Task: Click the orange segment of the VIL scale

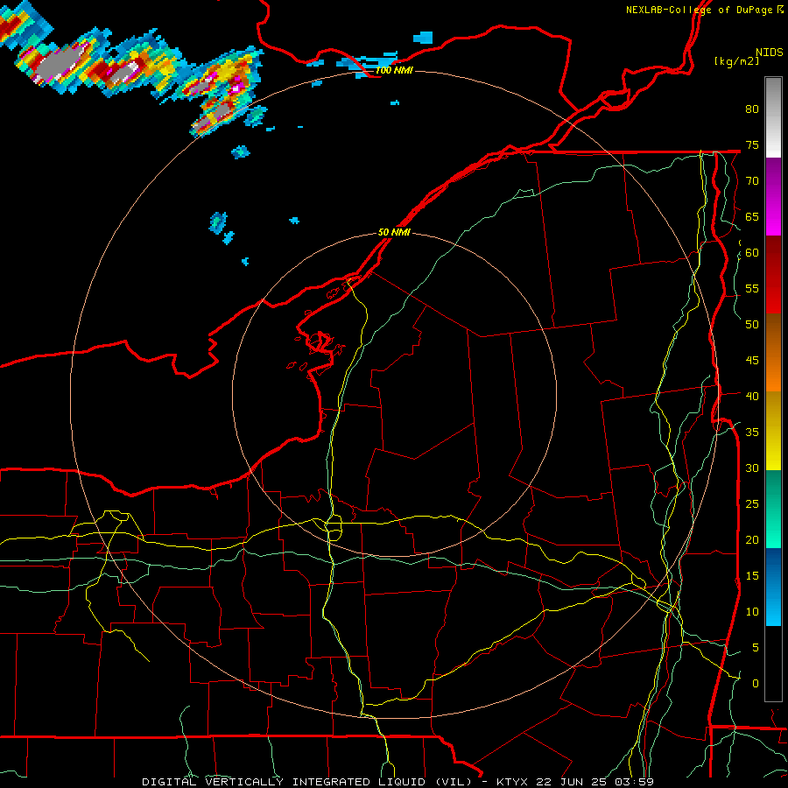Action: click(x=773, y=372)
